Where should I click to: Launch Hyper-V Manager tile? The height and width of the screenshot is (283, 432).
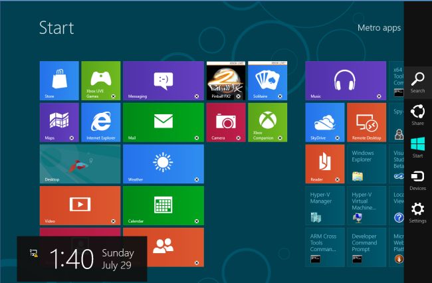point(325,206)
